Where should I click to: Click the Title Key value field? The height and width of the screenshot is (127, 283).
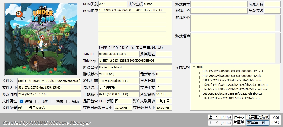(135, 61)
